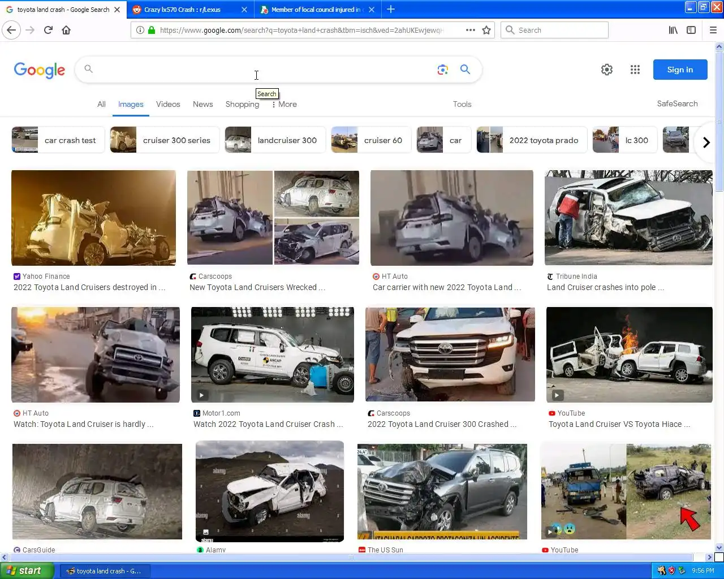Click the browser forward arrow

click(30, 30)
